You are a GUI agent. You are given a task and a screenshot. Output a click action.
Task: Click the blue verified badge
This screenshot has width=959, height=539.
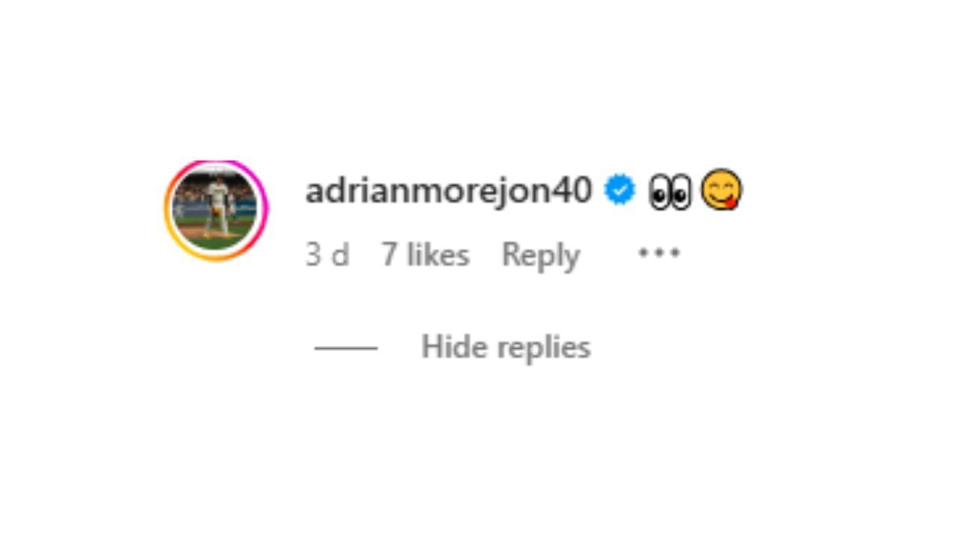620,189
